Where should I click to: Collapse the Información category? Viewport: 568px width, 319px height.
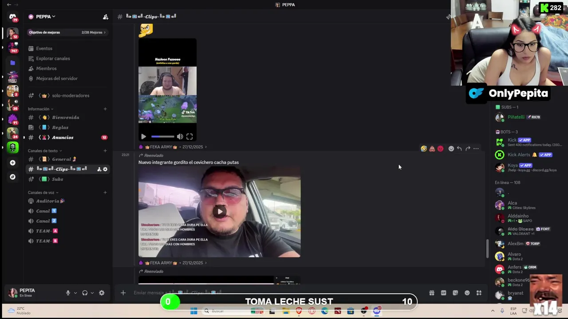pos(40,109)
